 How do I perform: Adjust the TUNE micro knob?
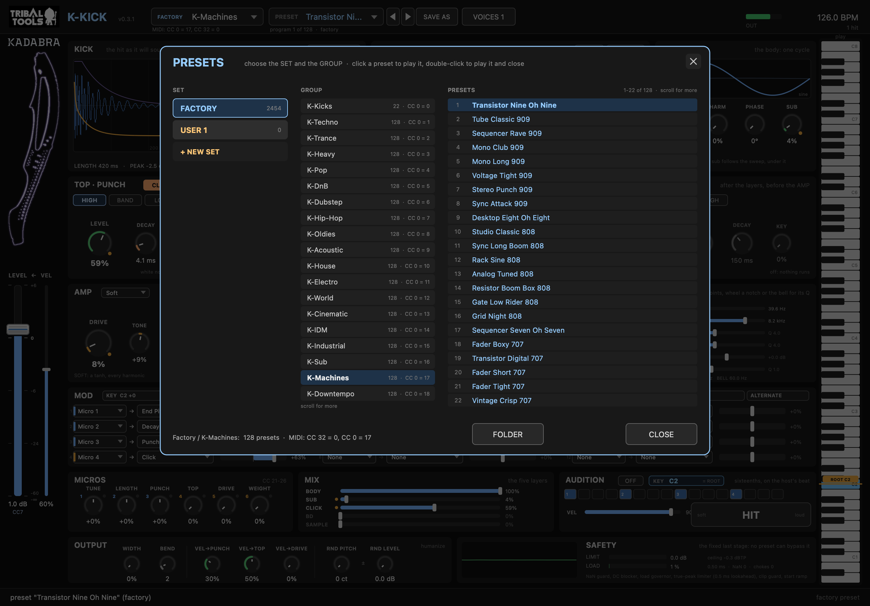tap(93, 505)
